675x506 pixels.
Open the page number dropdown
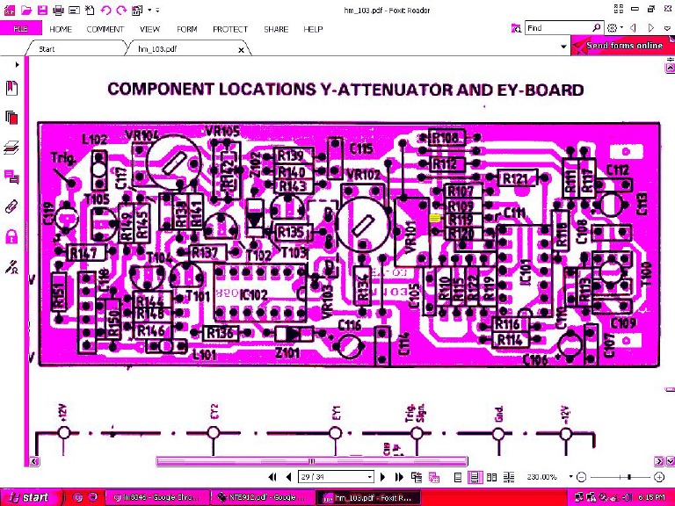[368, 477]
